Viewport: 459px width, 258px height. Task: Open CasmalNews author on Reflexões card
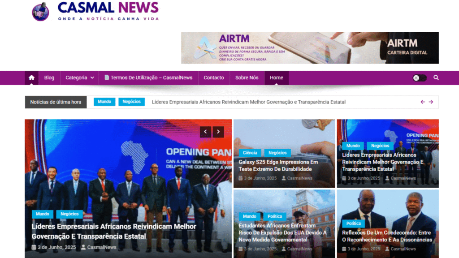(x=400, y=249)
